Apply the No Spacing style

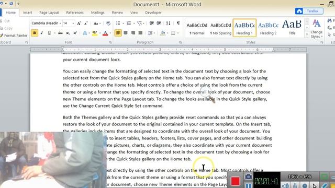tap(221, 28)
